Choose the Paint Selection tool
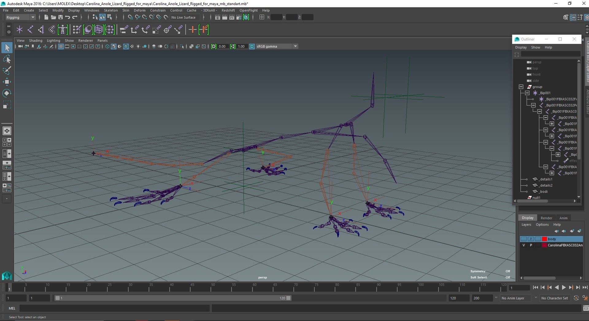 [7, 70]
